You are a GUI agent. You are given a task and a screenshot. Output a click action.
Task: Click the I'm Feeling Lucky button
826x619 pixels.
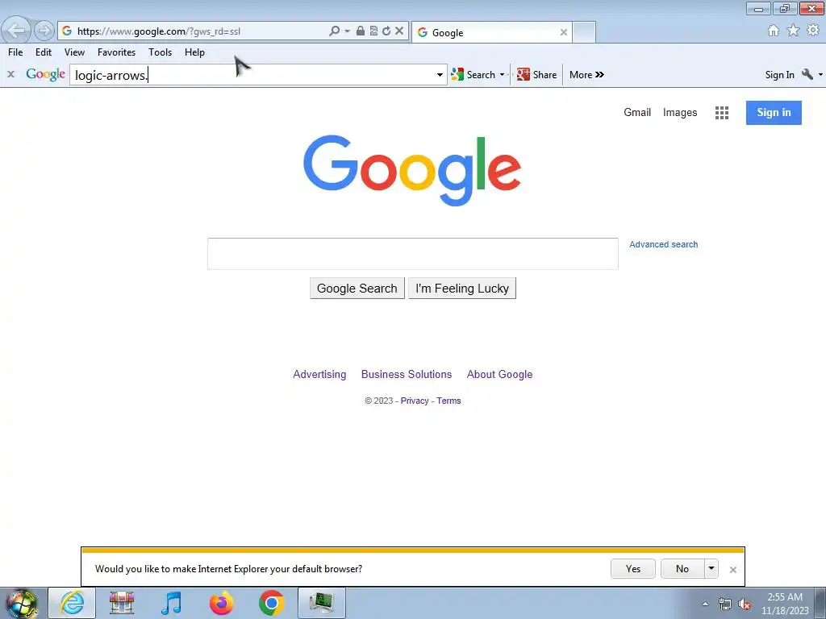coord(462,289)
